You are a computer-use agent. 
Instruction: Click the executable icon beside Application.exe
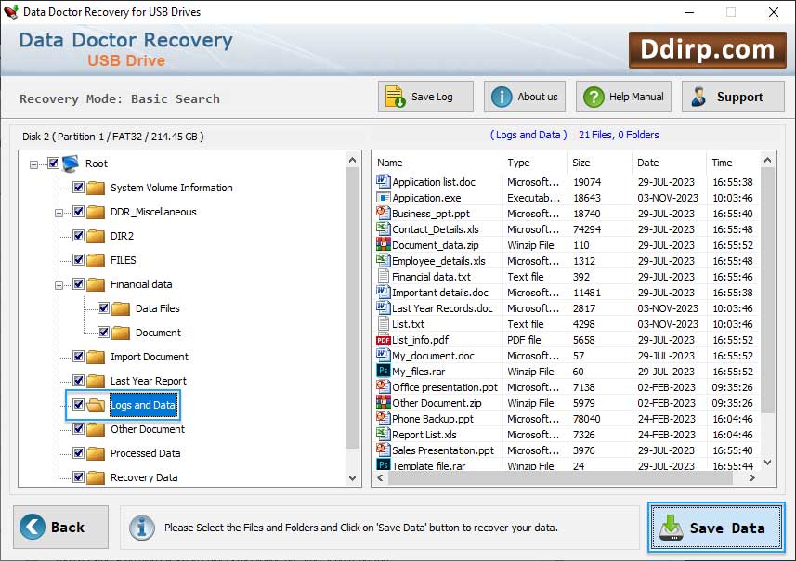coord(383,197)
